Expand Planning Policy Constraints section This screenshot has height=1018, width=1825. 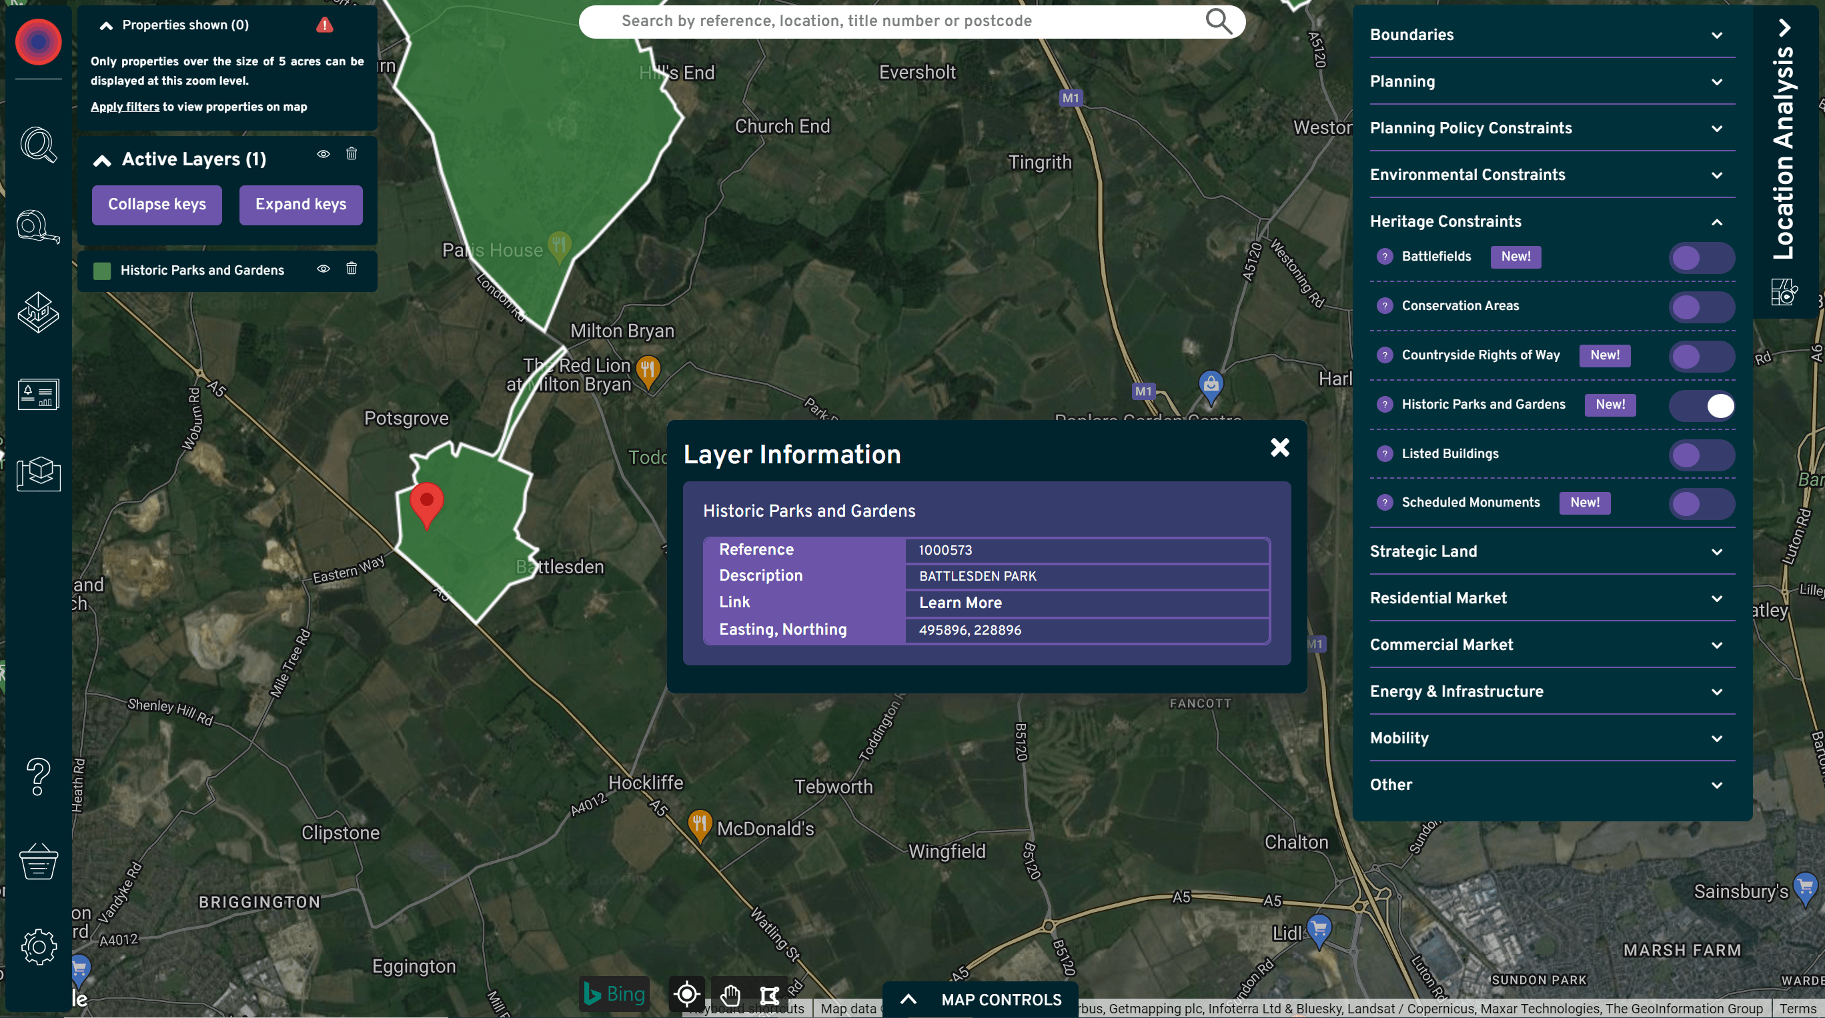[1552, 128]
